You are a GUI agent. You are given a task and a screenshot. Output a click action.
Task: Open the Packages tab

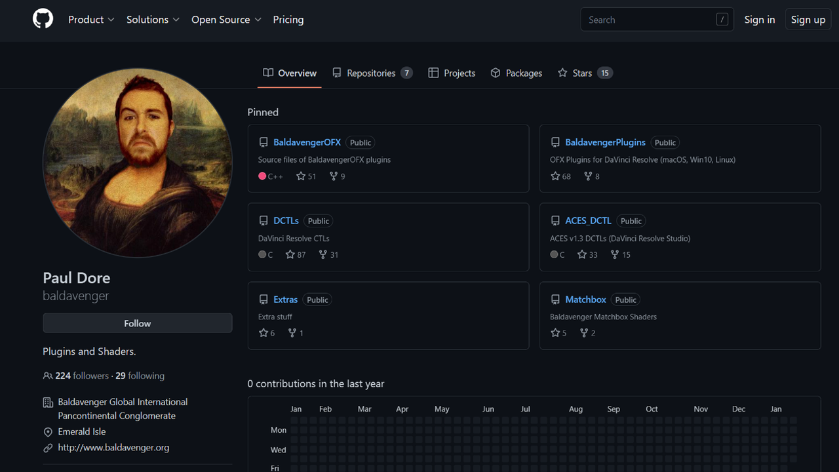(x=517, y=73)
